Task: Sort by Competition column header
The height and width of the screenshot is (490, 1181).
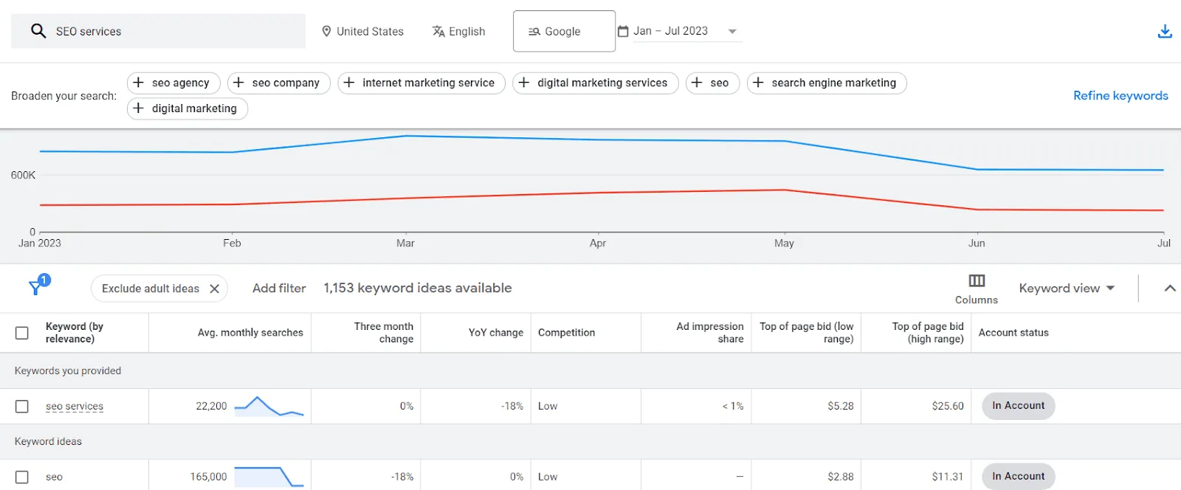Action: [566, 333]
